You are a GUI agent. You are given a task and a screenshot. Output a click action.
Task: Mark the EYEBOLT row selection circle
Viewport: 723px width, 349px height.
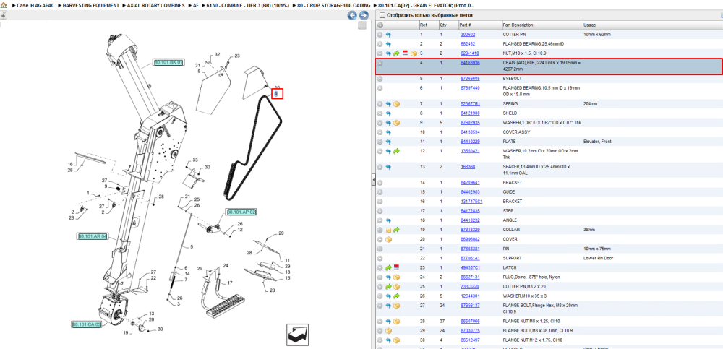pyautogui.click(x=380, y=79)
